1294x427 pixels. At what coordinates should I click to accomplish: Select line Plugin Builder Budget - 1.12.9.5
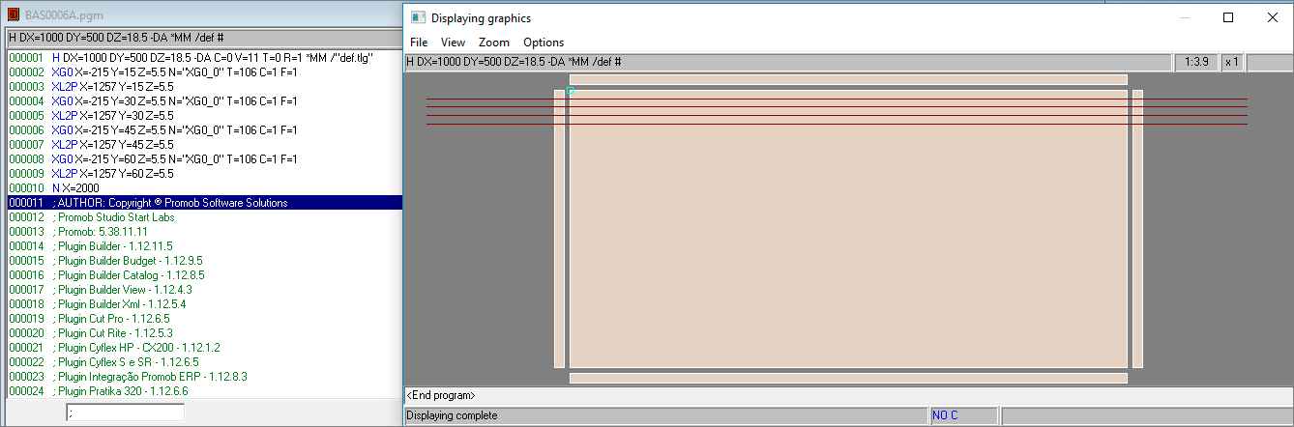coord(204,261)
